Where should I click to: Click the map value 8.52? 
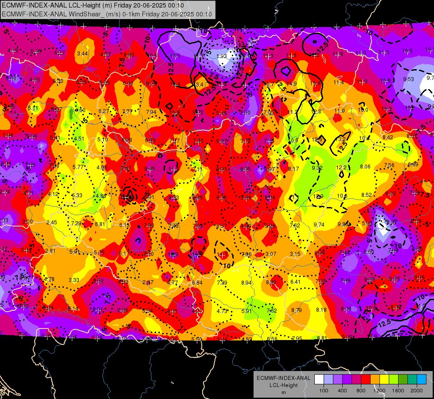pos(367,195)
